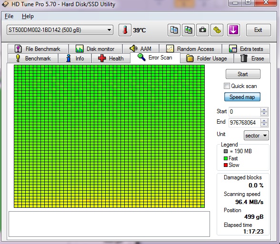This screenshot has width=280, height=244.
Task: Decrease the End value with down arrow
Action: click(x=264, y=125)
